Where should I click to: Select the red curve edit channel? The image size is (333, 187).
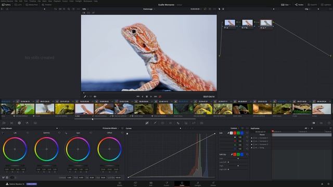click(x=235, y=133)
